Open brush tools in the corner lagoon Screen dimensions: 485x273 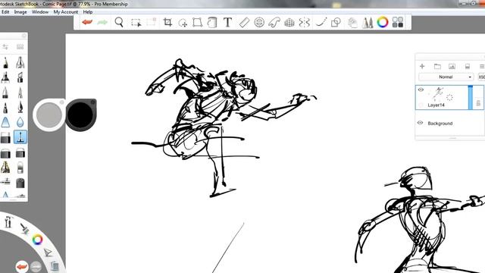pyautogui.click(x=24, y=228)
